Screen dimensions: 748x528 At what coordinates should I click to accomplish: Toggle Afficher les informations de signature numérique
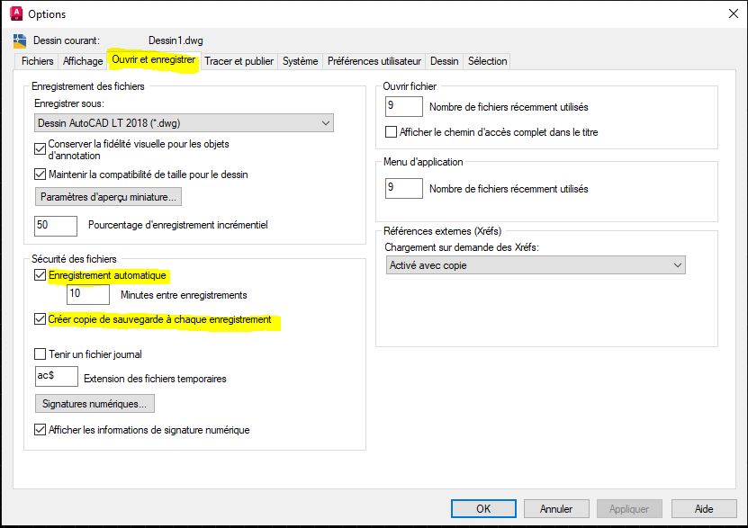40,430
